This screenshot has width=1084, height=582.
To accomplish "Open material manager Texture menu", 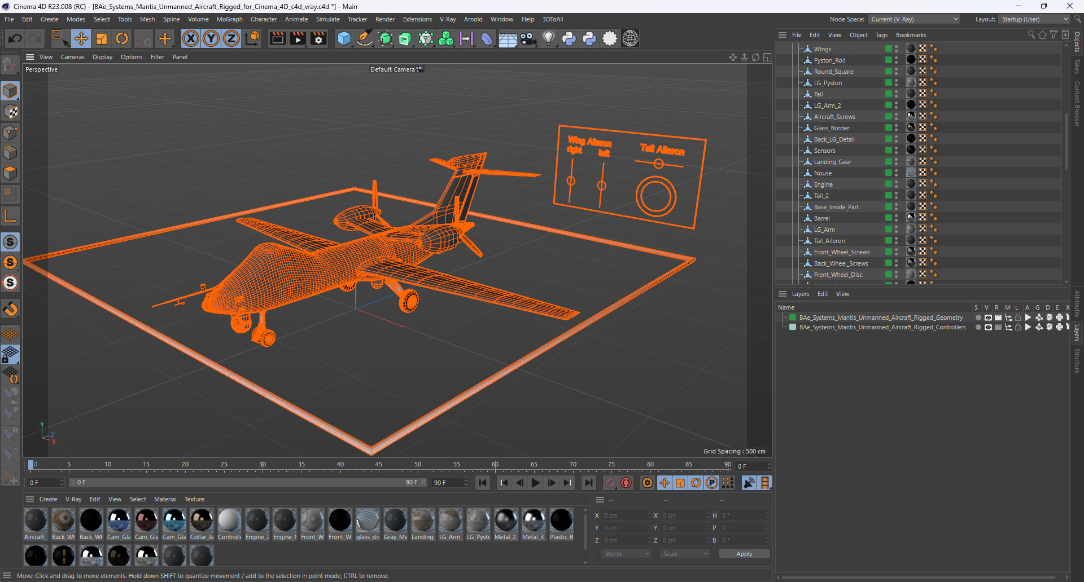I will [x=194, y=499].
